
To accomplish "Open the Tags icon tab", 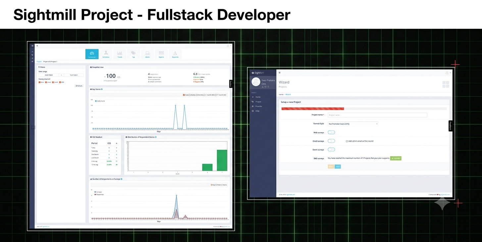I will (133, 54).
